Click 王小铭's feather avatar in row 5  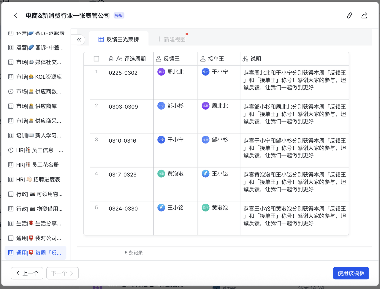pos(161,208)
